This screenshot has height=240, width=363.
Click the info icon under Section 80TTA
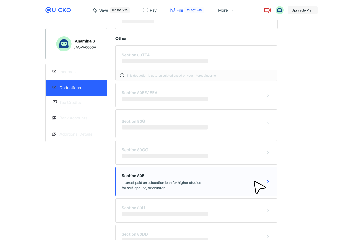tap(122, 75)
